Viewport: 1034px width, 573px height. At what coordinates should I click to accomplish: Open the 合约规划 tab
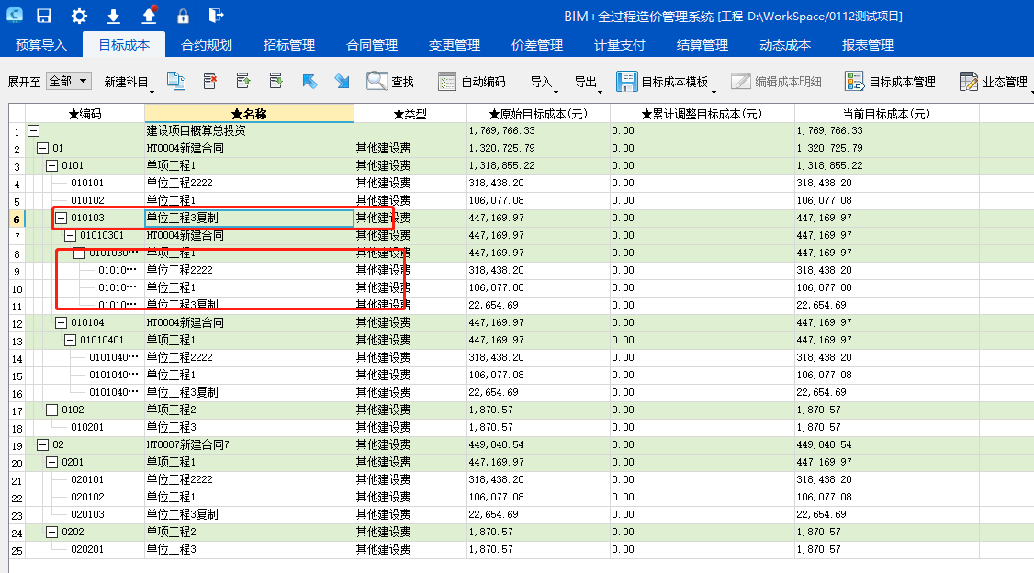(x=207, y=45)
